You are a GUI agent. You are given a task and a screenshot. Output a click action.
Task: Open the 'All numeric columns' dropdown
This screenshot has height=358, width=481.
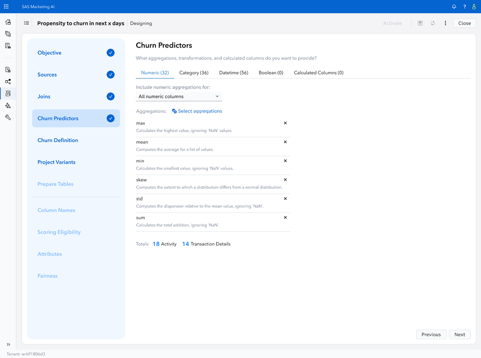[x=179, y=97]
